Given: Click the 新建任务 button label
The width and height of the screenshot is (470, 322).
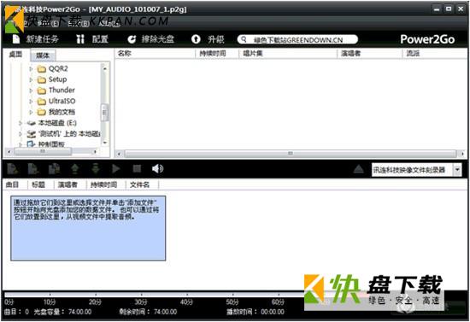Looking at the screenshot, I should tap(42, 39).
